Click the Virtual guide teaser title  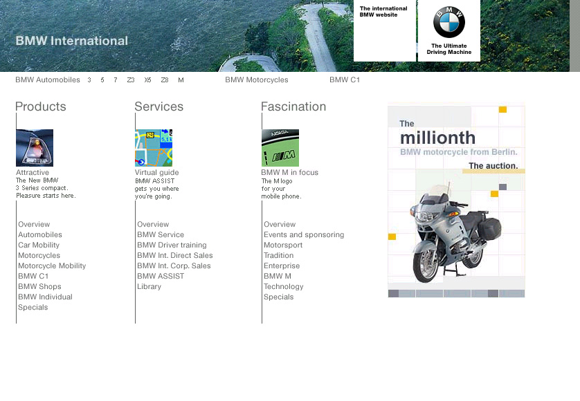[x=157, y=173]
